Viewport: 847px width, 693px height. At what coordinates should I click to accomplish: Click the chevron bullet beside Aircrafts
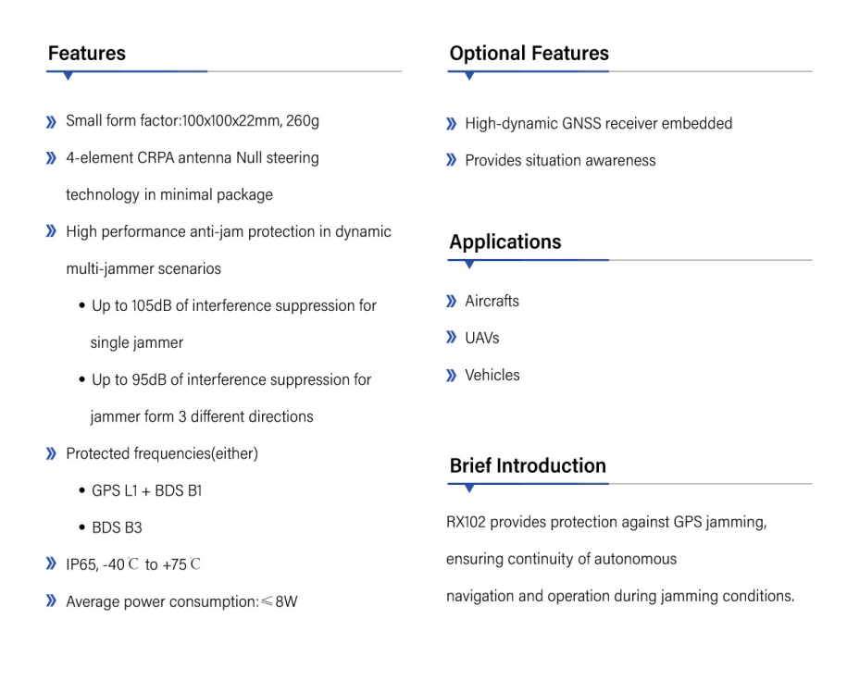(451, 301)
